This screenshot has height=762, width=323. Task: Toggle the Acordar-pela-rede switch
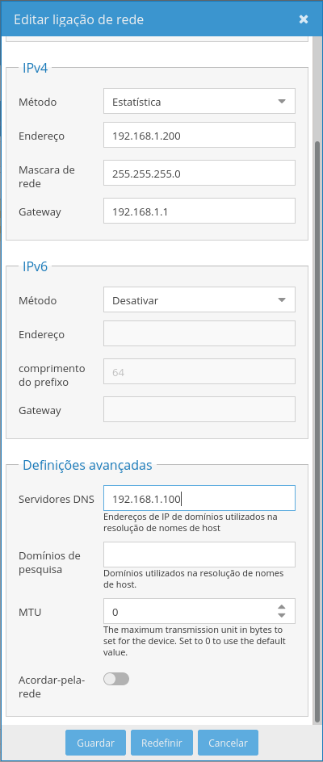pos(116,679)
